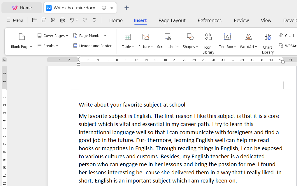Click the Export to PDF icon
Viewport: 297px width, 186px height.
tap(53, 20)
